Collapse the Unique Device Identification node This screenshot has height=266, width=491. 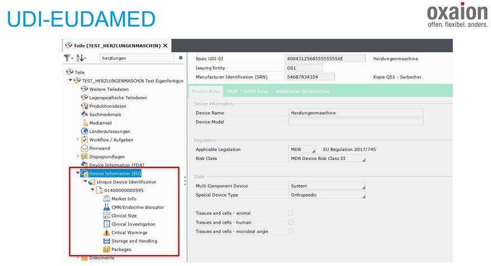pos(85,181)
